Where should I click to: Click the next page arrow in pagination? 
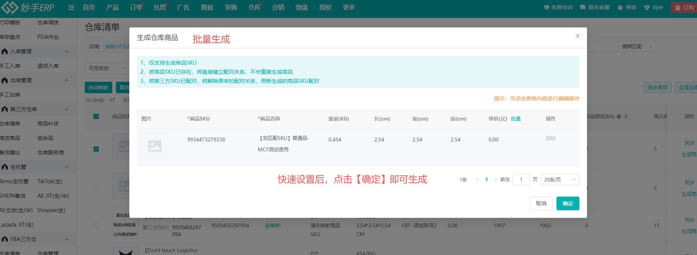click(x=496, y=179)
